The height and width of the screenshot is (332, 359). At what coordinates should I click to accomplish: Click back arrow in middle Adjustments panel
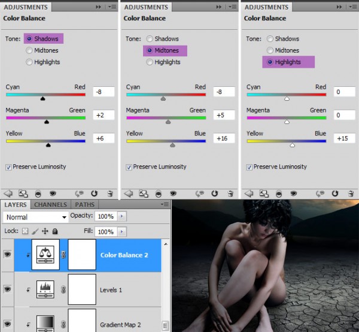point(129,194)
